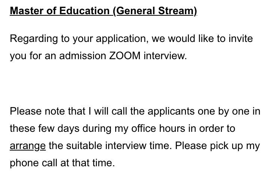Place cursor on the word "admission"
The image size is (270, 182).
[83, 56]
